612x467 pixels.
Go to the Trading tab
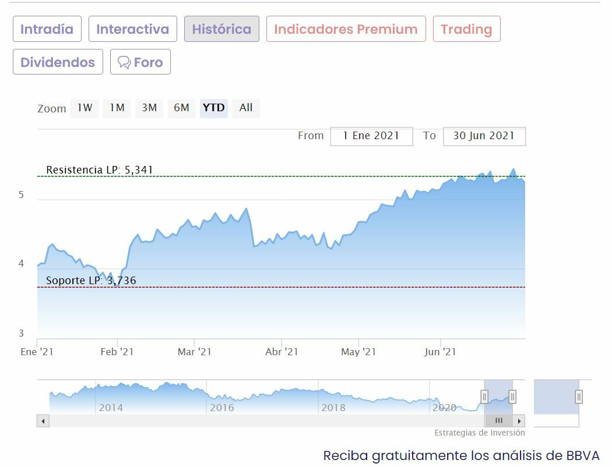(x=466, y=29)
